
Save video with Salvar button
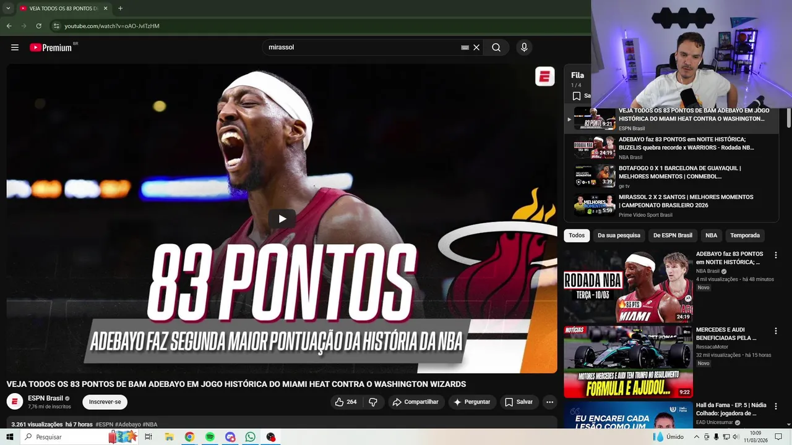tap(519, 402)
